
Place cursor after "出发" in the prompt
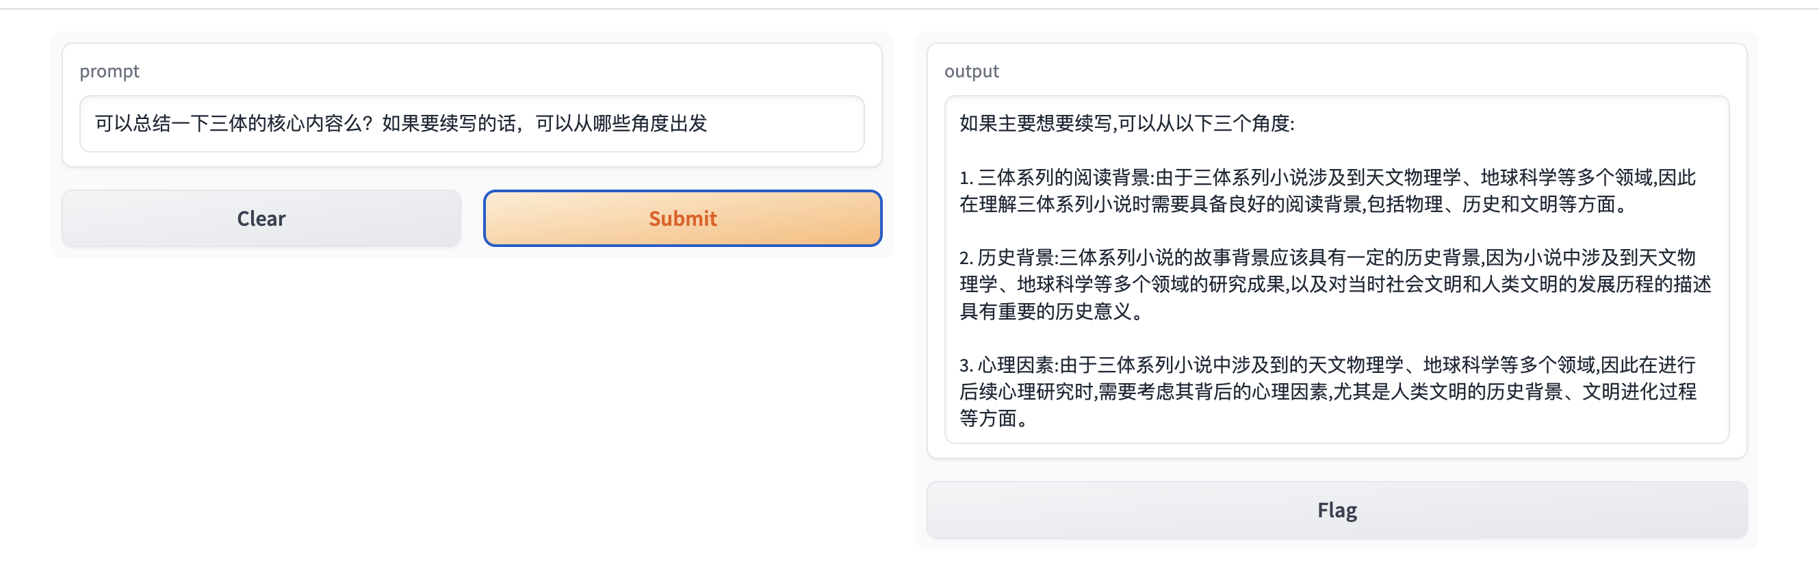(708, 124)
